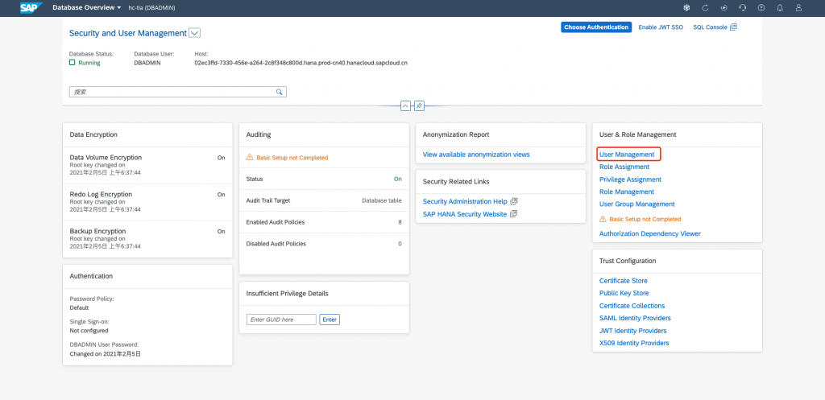This screenshot has height=400, width=825.
Task: Open SAP HANA Security Website link
Action: (x=465, y=214)
